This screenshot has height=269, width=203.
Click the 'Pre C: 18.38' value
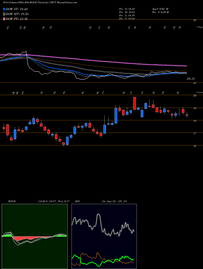tap(127, 19)
